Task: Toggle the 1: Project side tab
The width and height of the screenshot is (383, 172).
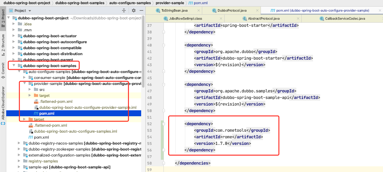Action: pos(3,18)
